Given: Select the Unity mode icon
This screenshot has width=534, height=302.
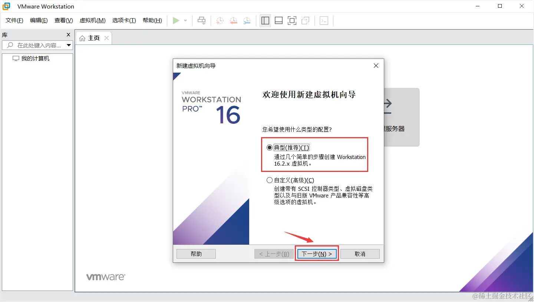Looking at the screenshot, I should [305, 20].
